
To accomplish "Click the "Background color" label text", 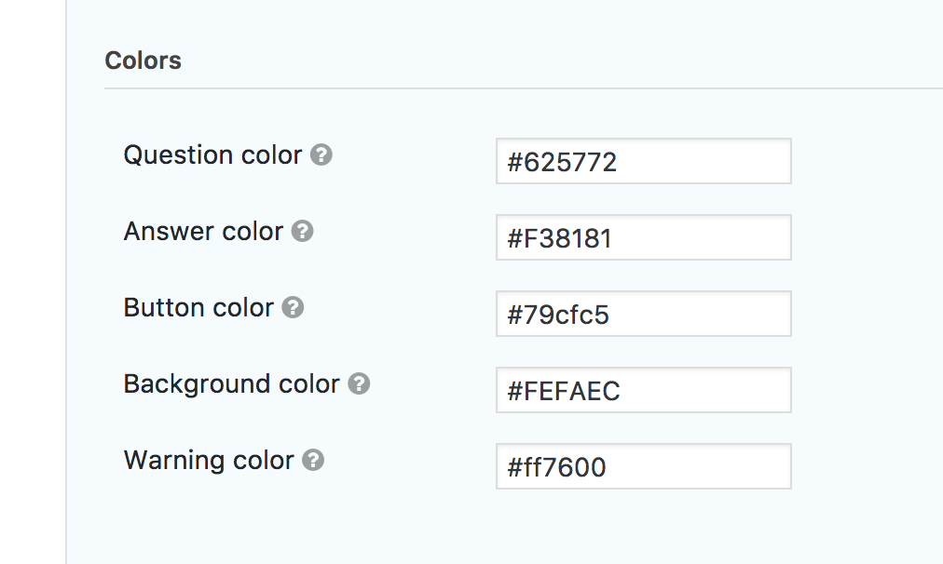I will click(x=231, y=384).
